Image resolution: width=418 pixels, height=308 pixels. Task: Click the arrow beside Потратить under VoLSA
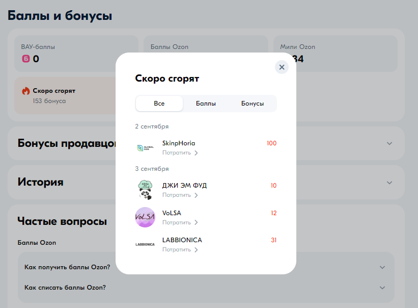click(196, 222)
